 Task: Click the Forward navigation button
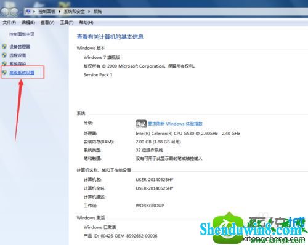point(14,12)
